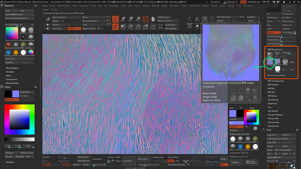Image resolution: width=301 pixels, height=169 pixels.
Task: Expand the Mixer section
Action: click(9, 76)
